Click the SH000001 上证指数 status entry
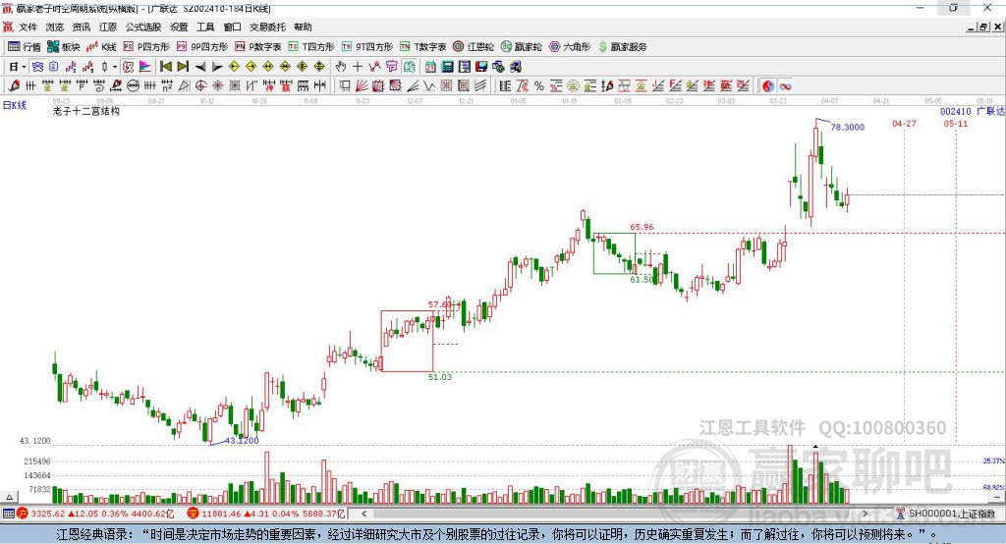 tap(951, 514)
